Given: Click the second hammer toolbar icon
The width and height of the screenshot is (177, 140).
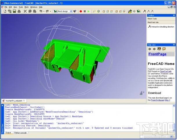Looking at the screenshot, I should pyautogui.click(x=148, y=11).
